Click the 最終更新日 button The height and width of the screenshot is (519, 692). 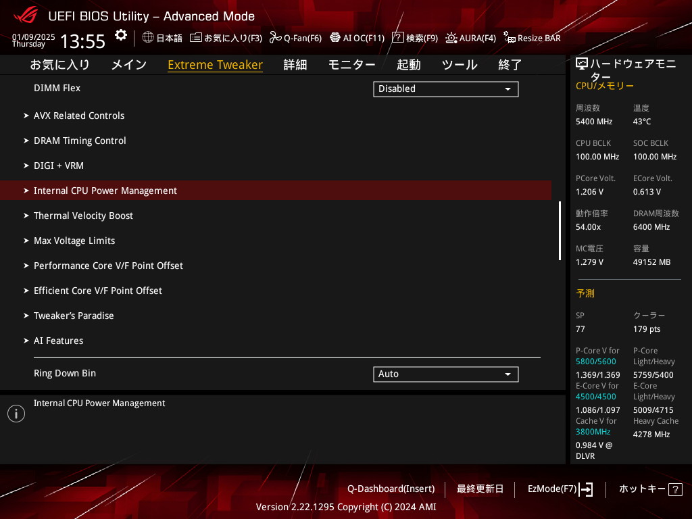tap(480, 489)
